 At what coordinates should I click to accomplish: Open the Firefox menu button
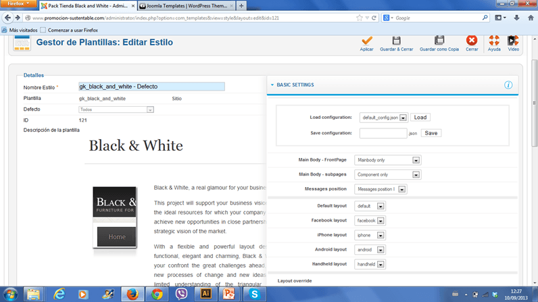click(18, 4)
